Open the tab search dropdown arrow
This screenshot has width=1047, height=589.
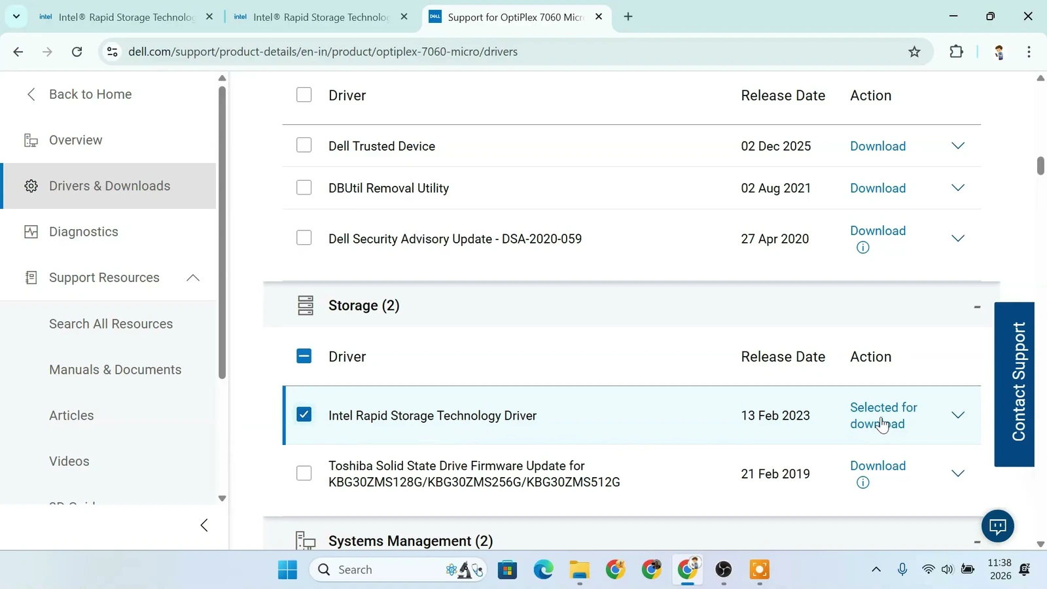16,16
